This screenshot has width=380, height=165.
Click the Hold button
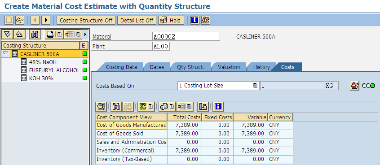171,20
